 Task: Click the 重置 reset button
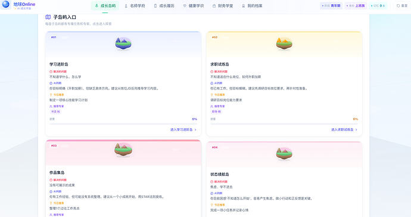[x=402, y=6]
